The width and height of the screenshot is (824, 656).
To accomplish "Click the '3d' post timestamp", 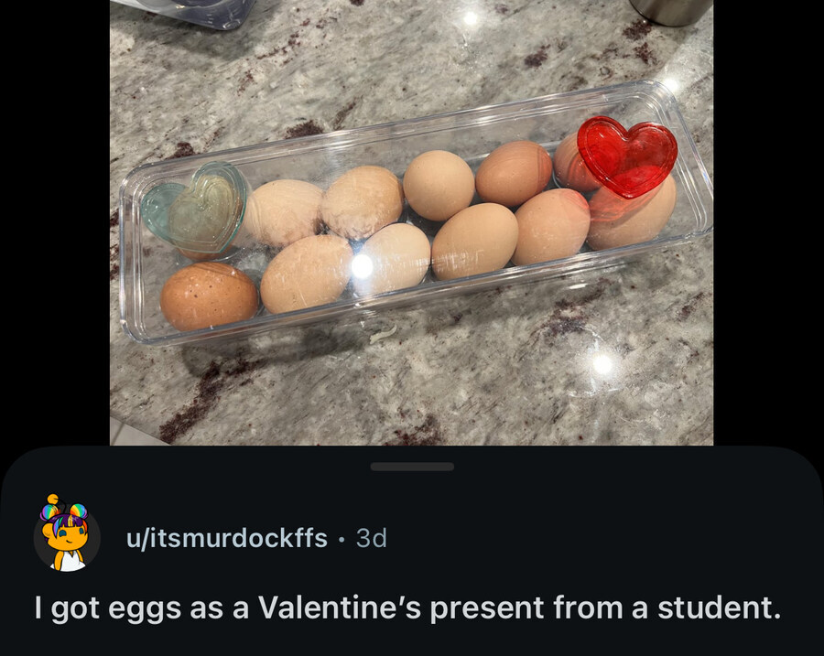I will click(x=371, y=538).
